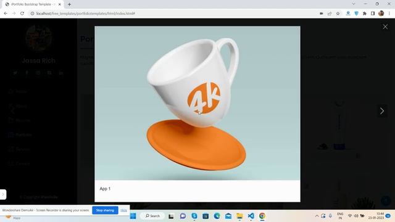The height and width of the screenshot is (222, 395).
Task: Click the camera indicator in address bar
Action: 321,14
